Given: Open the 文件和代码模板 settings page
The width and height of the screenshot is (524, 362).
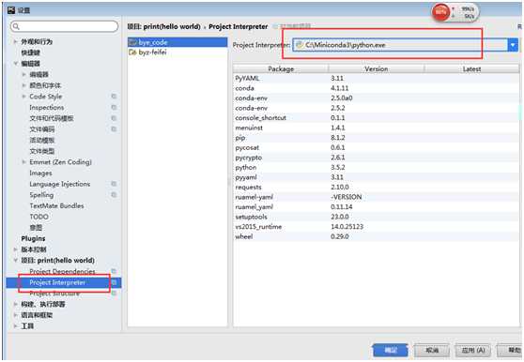Looking at the screenshot, I should coord(52,118).
